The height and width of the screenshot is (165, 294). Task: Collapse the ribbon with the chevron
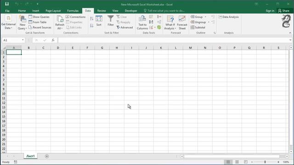(290, 33)
